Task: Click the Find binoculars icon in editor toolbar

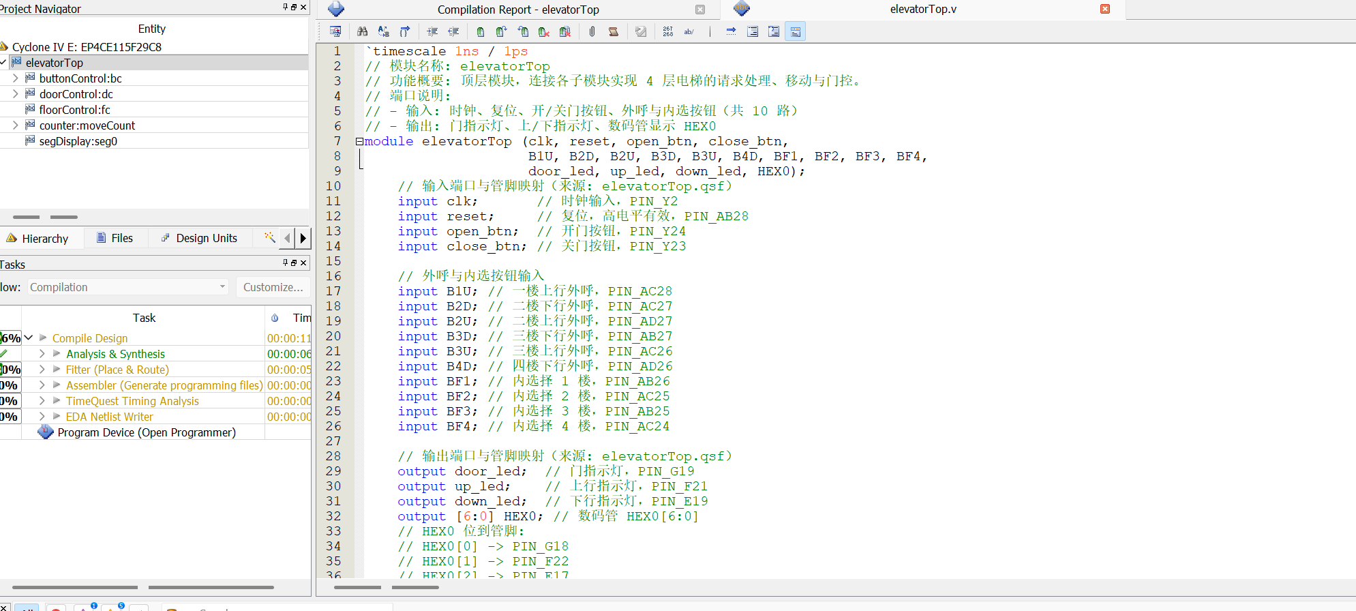Action: click(x=363, y=31)
